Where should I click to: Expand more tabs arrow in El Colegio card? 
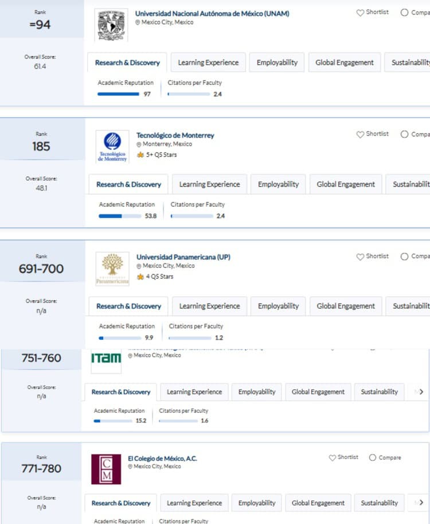[x=421, y=502]
